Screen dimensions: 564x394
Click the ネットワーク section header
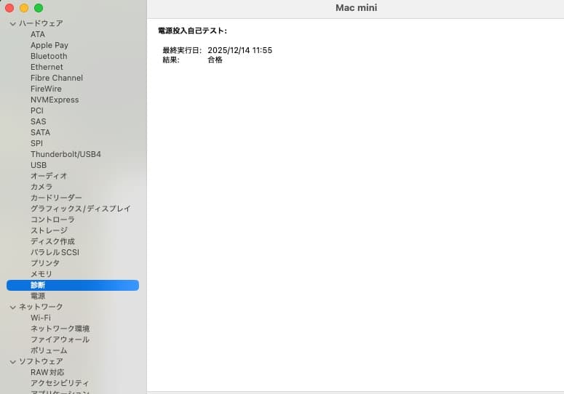click(x=41, y=307)
